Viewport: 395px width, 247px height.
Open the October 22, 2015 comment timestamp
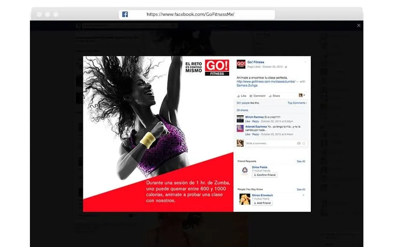277,121
